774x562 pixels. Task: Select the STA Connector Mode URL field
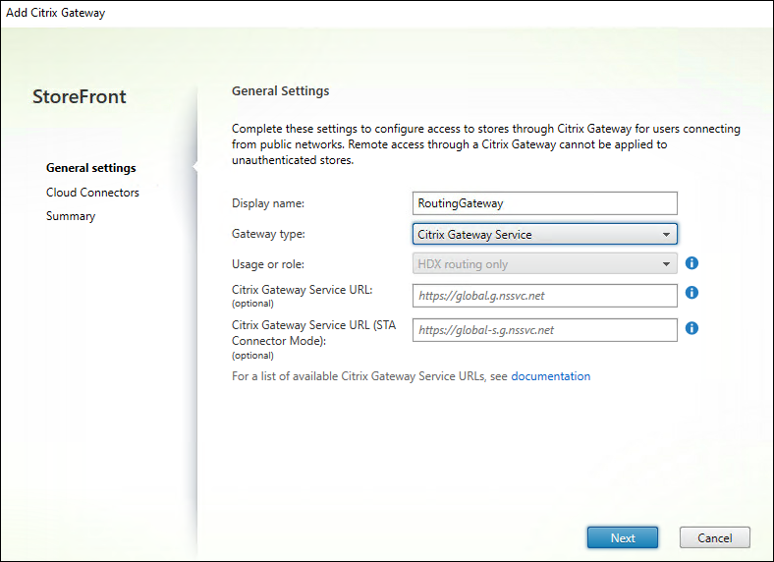pos(545,330)
